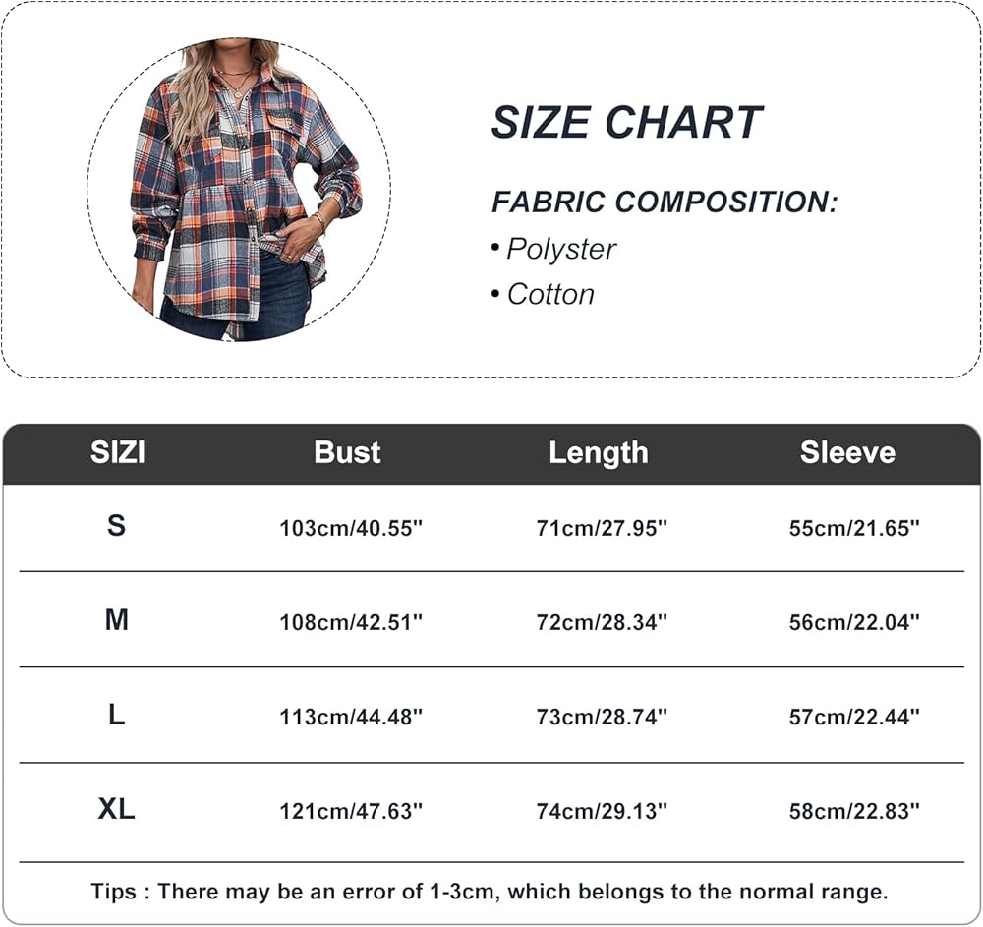Click the plaid shirt product photo
The width and height of the screenshot is (983, 927).
(239, 190)
